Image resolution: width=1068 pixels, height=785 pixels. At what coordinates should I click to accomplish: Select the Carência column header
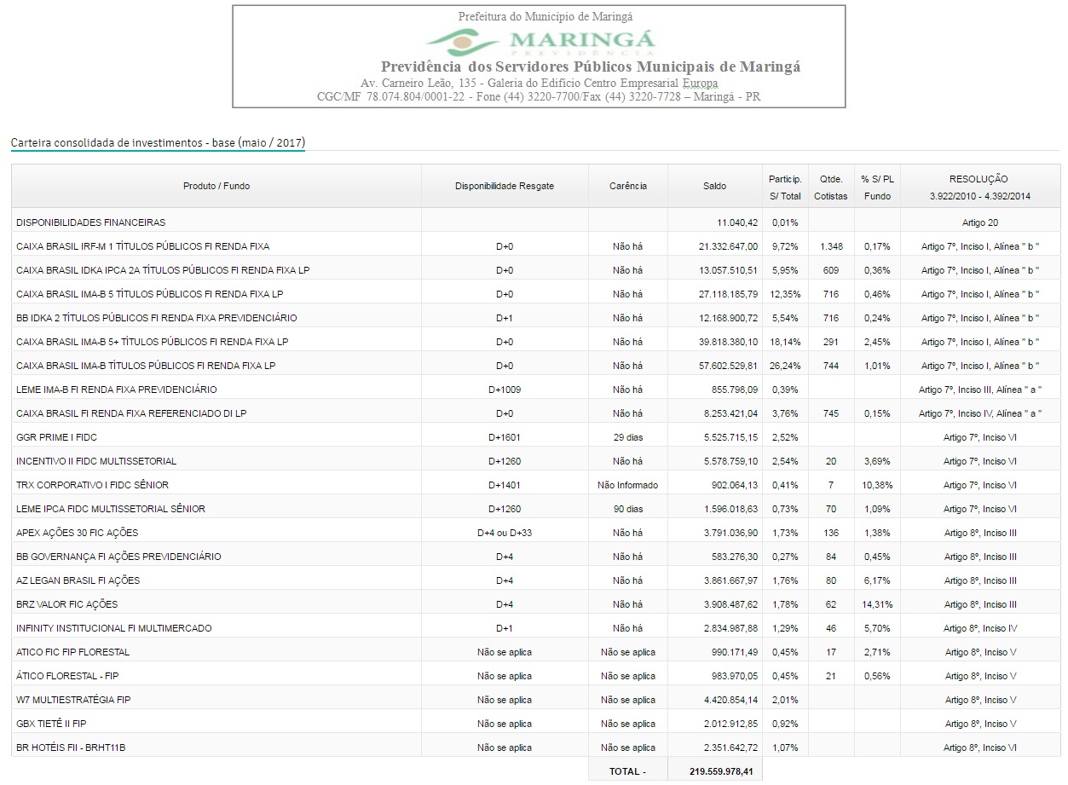pyautogui.click(x=627, y=186)
